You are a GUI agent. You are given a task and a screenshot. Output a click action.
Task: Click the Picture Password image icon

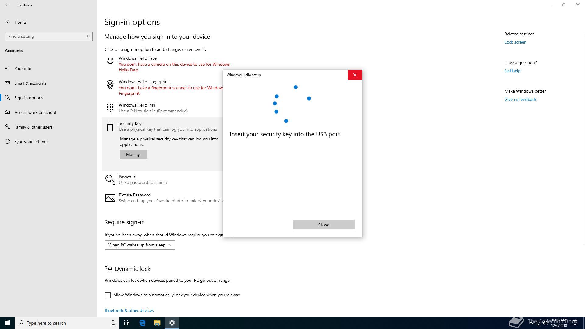110,198
